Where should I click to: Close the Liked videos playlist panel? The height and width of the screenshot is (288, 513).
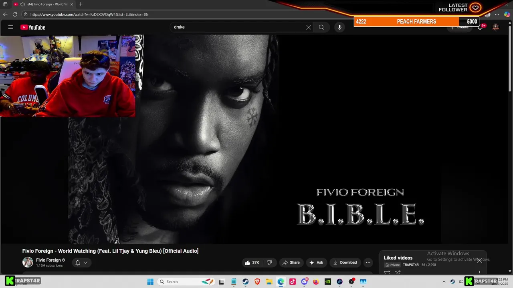tap(479, 260)
